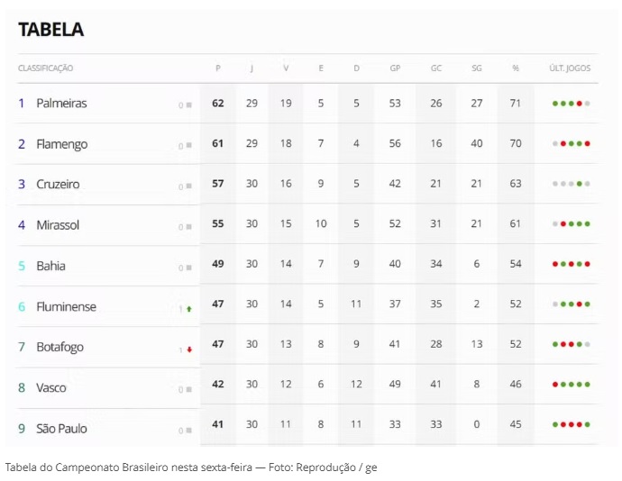
Task: Click the grey position square beside Mirassol
Action: 188,227
